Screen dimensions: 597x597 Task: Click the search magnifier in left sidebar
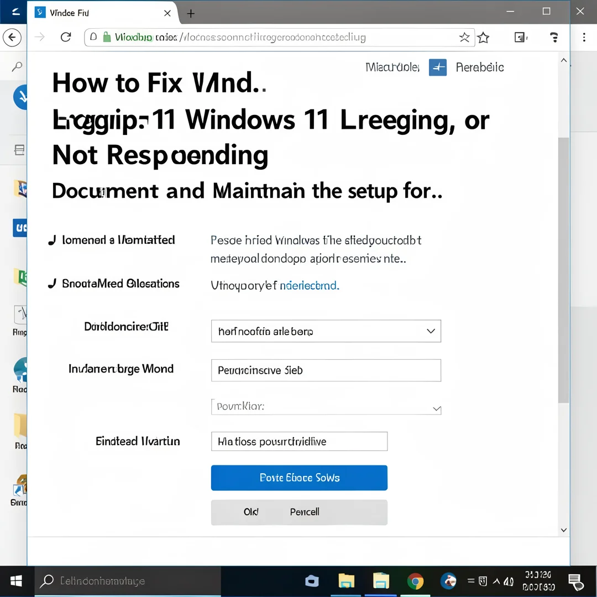click(17, 67)
